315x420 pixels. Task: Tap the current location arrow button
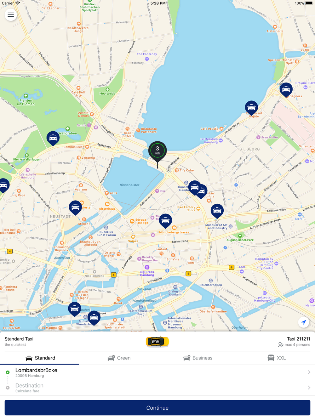tap(304, 322)
